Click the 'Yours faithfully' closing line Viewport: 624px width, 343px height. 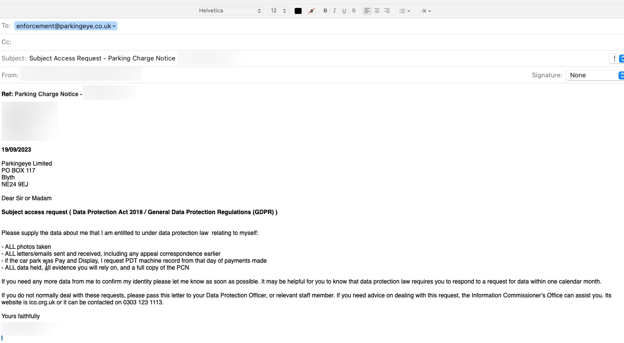[x=21, y=316]
